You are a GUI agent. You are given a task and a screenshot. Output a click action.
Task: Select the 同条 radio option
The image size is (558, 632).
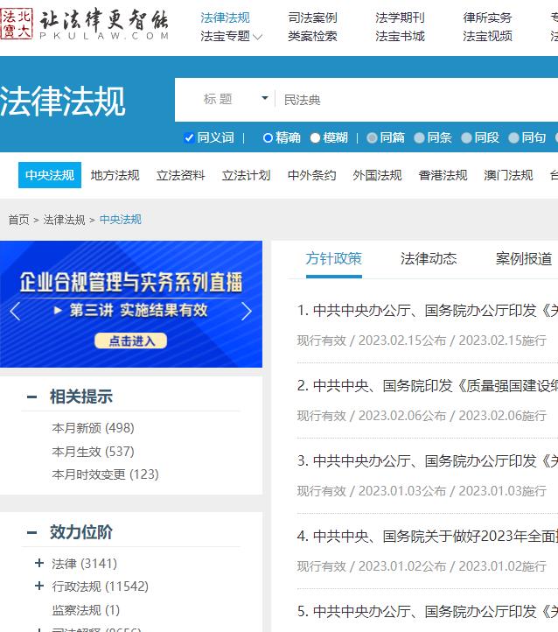[x=419, y=137]
